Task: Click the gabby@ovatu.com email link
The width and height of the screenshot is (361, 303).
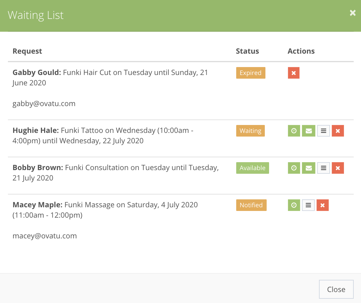Action: click(44, 103)
